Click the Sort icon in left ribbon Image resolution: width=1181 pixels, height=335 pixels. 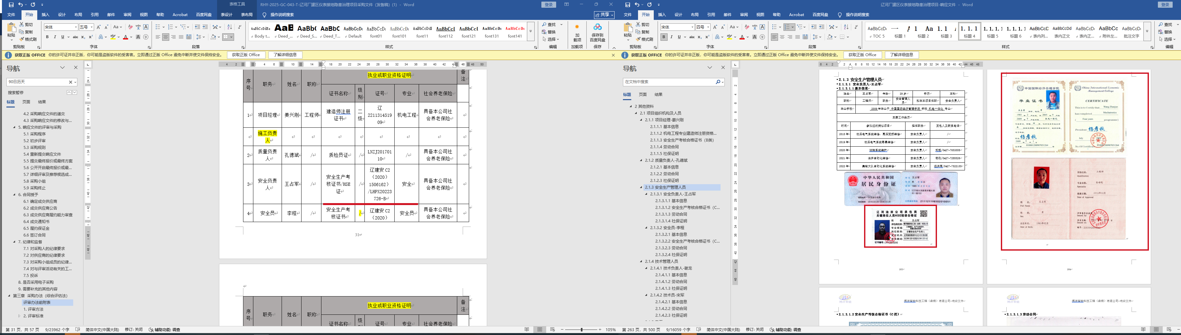click(230, 27)
